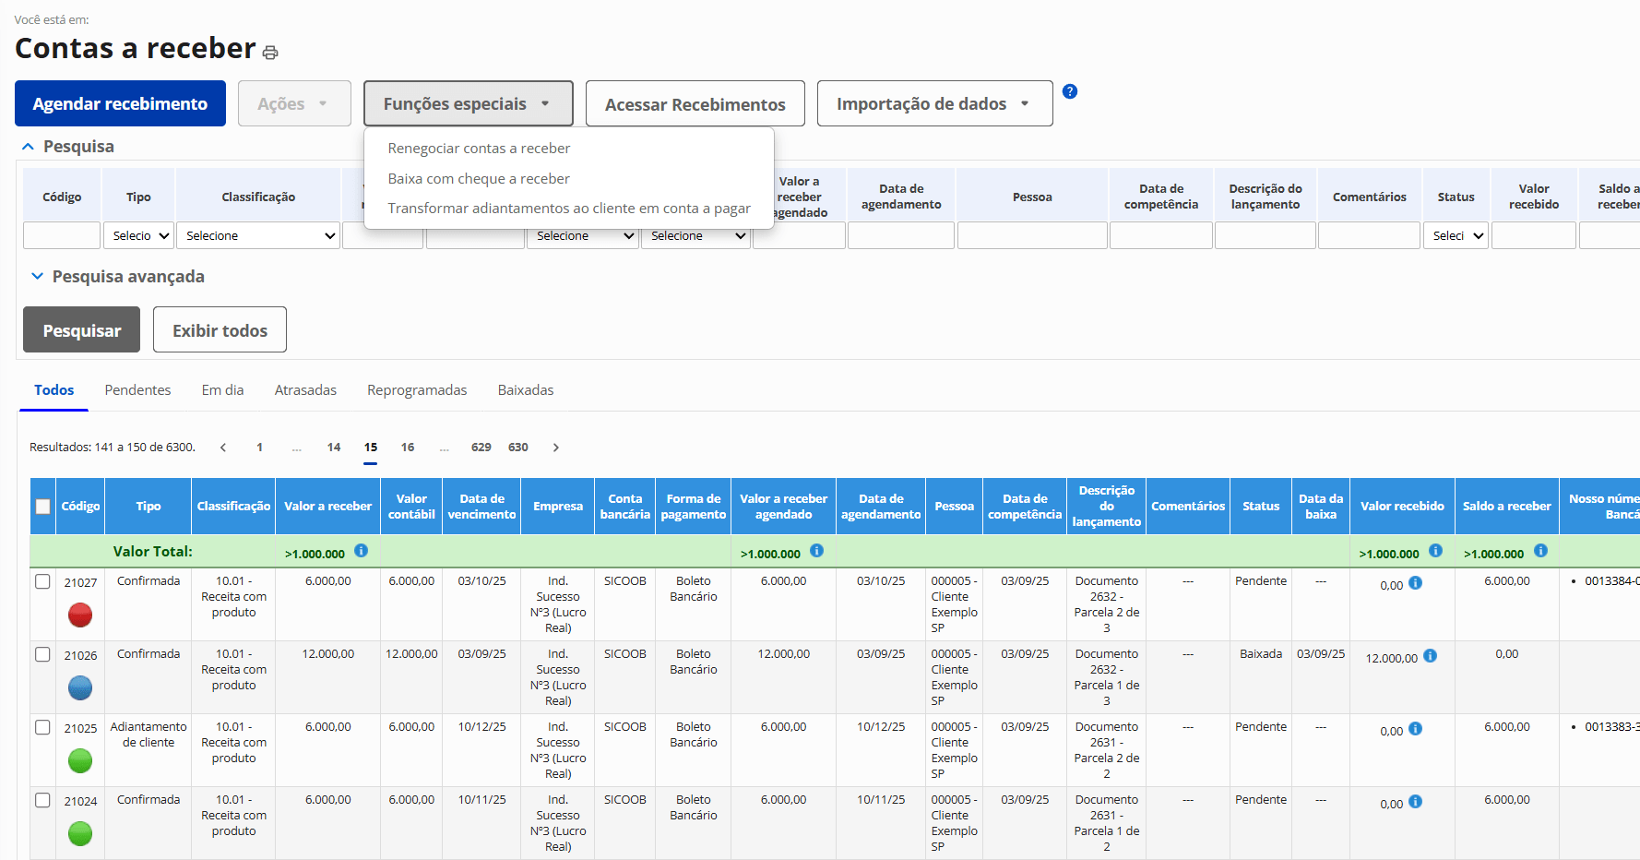This screenshot has height=860, width=1640.
Task: Click info icon beside Valor a receber total
Action: [x=362, y=551]
